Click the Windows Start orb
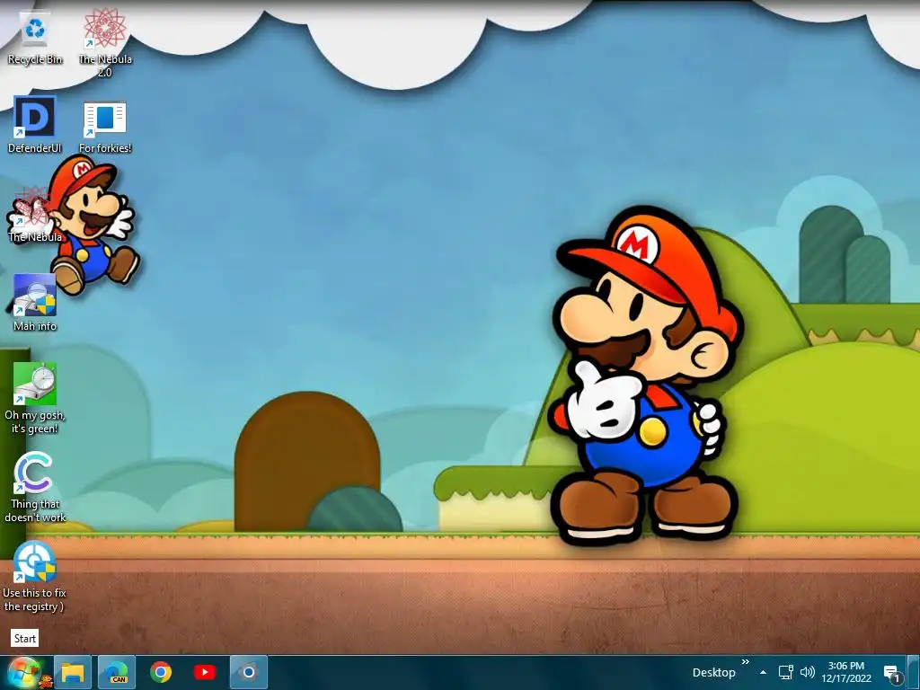The height and width of the screenshot is (690, 920). [x=24, y=672]
